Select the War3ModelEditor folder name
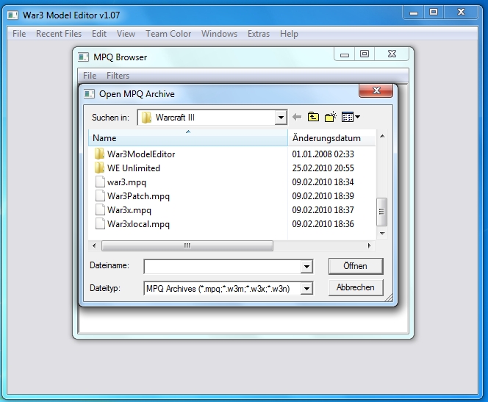The width and height of the screenshot is (488, 402). [x=141, y=154]
